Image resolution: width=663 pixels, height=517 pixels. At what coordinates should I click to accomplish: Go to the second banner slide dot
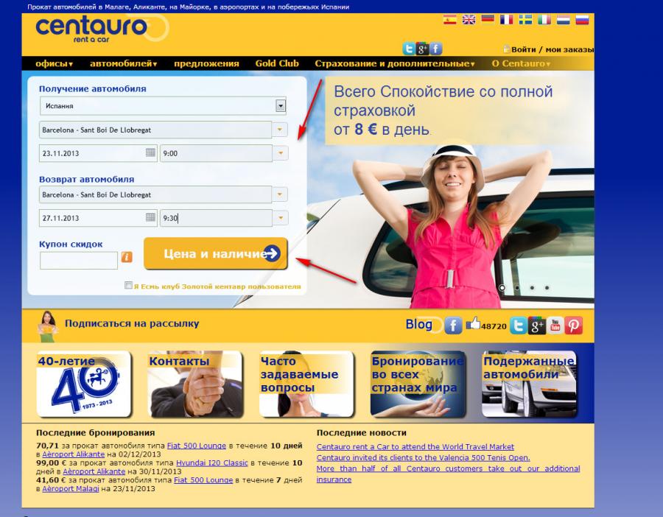[517, 287]
